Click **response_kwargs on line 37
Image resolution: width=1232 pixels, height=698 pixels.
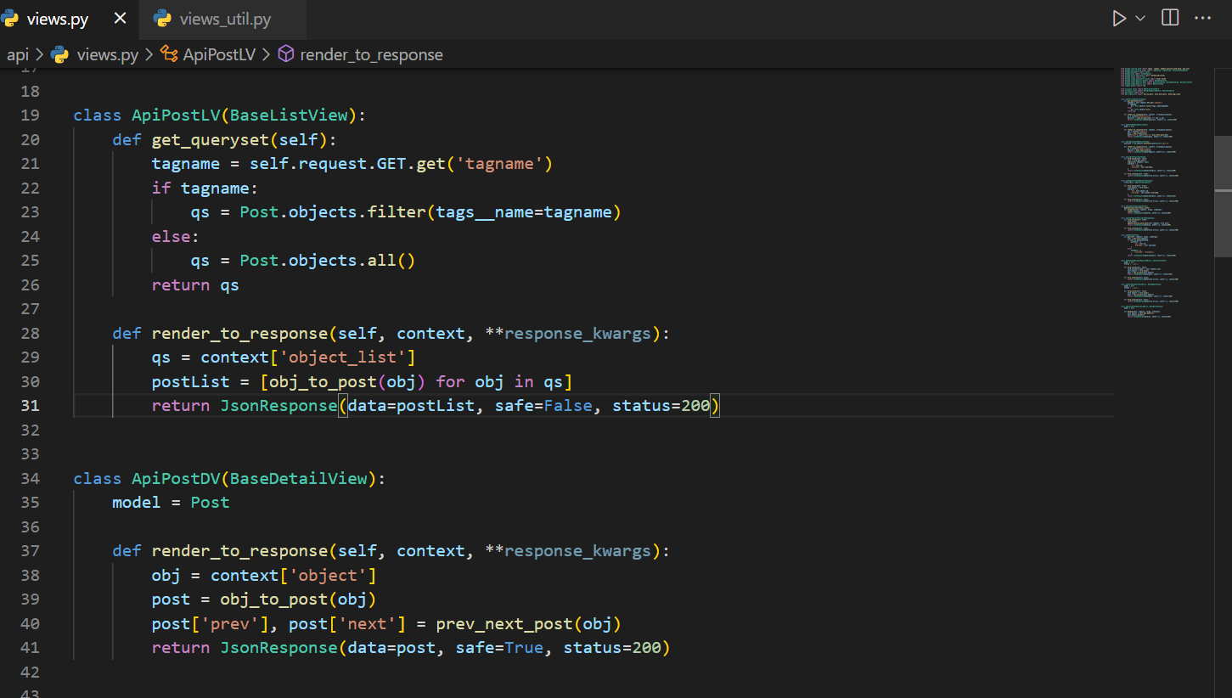(568, 550)
